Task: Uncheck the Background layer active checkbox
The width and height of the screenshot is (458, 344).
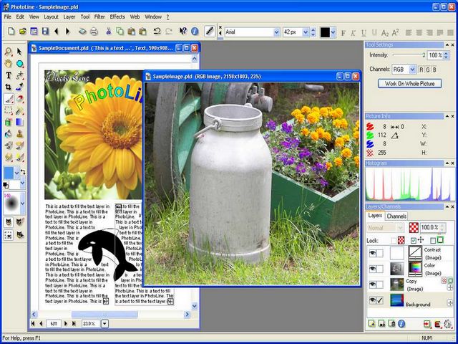Action: 380,300
